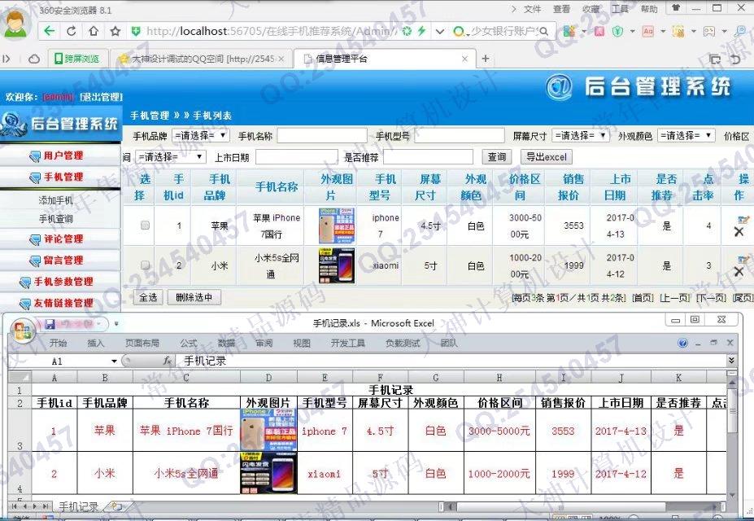Click the green security shield in address bar
This screenshot has width=754, height=521.
[136, 31]
